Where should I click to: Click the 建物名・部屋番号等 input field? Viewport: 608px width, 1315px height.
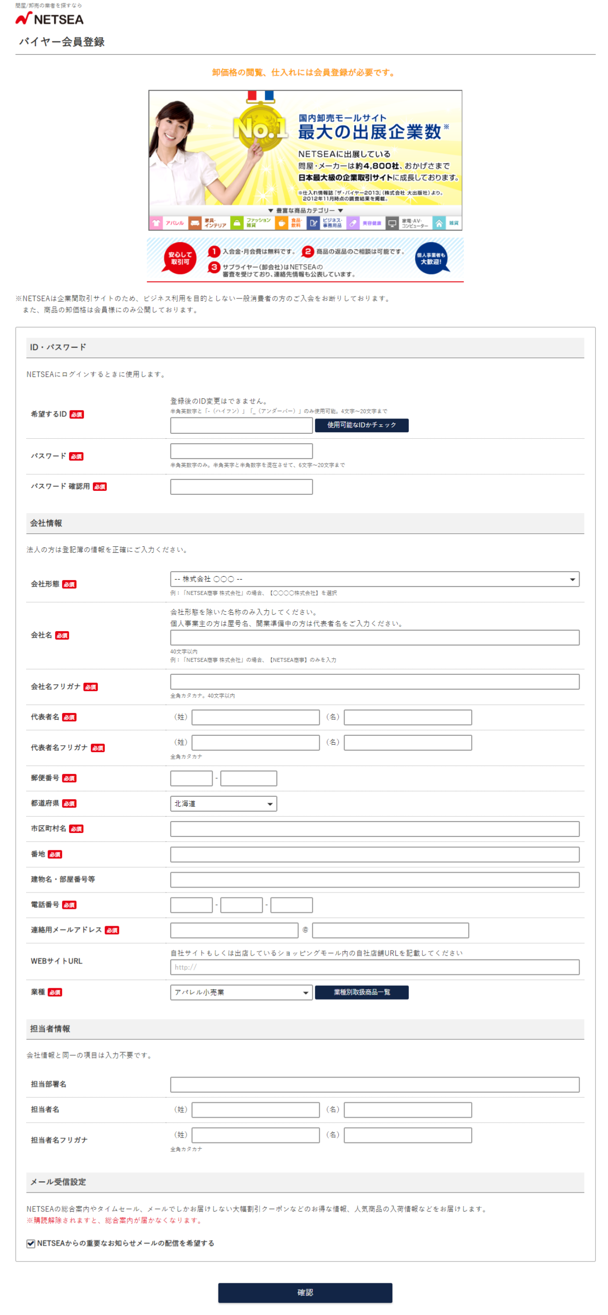click(374, 880)
